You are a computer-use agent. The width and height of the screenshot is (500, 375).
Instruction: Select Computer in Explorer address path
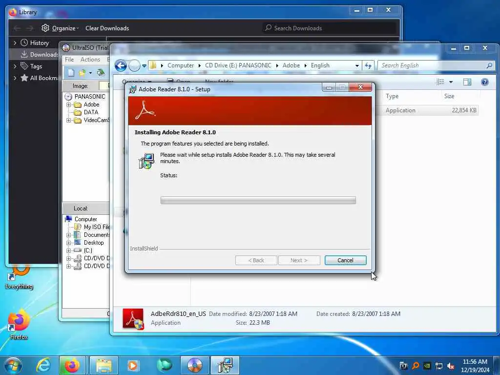(x=181, y=65)
